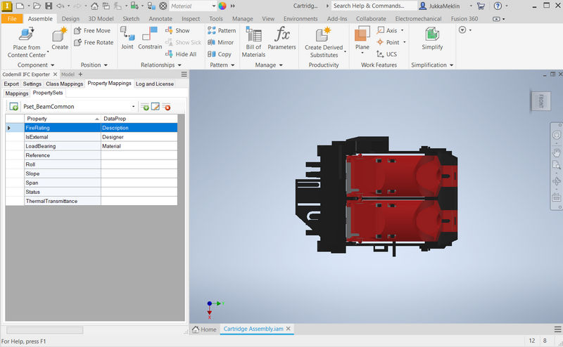The width and height of the screenshot is (563, 347).
Task: Select the Pan hand tool in navigation bar
Action: (x=557, y=151)
